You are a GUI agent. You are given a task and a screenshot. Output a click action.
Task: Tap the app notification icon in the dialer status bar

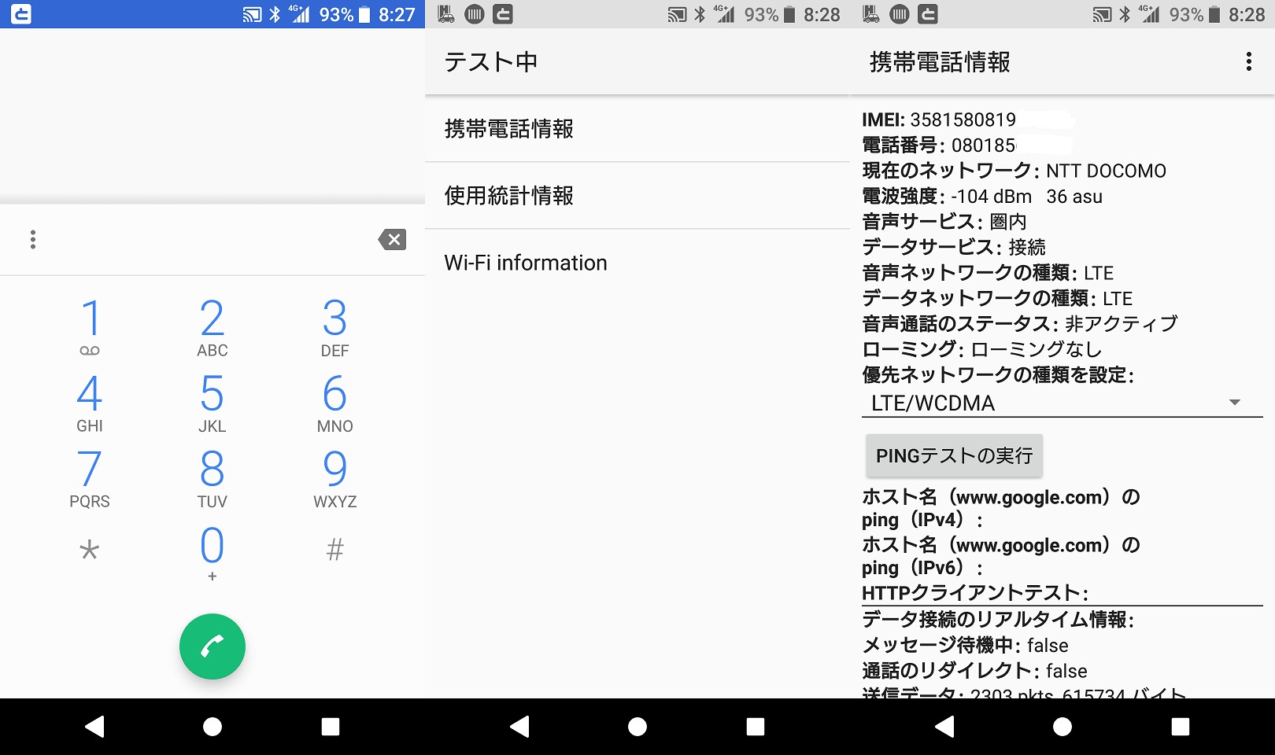pyautogui.click(x=21, y=14)
